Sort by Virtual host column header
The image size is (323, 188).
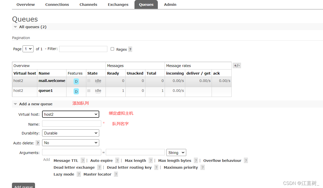pos(25,73)
